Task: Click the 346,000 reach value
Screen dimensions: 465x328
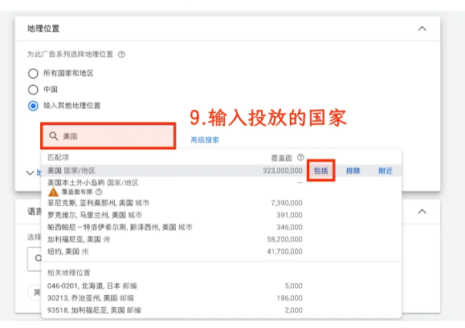Action: click(x=289, y=227)
